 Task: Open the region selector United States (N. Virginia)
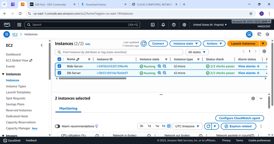click(x=210, y=25)
